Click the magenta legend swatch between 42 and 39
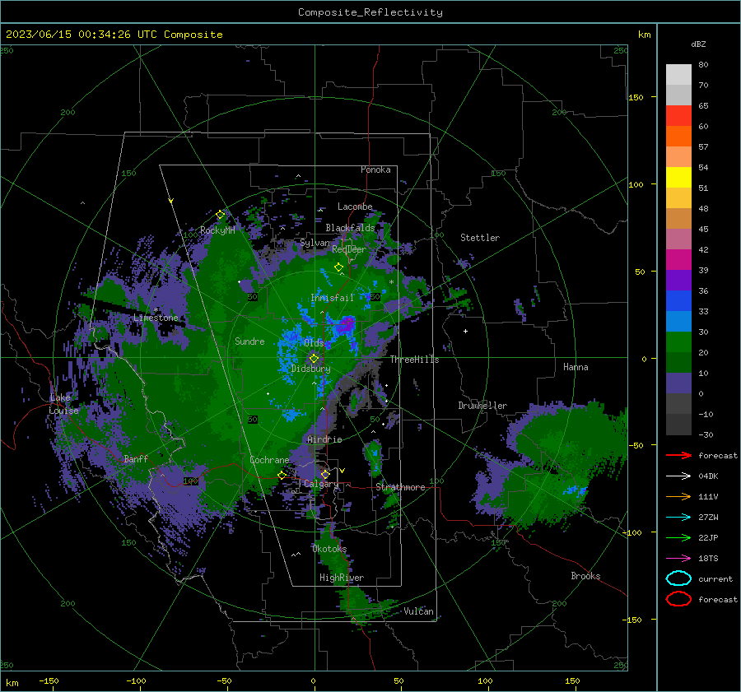 [678, 260]
